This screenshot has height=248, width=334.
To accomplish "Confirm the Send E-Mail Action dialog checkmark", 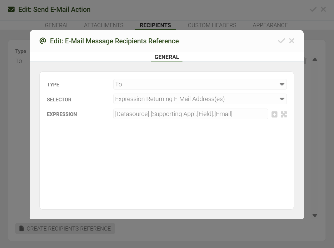I will (x=313, y=9).
